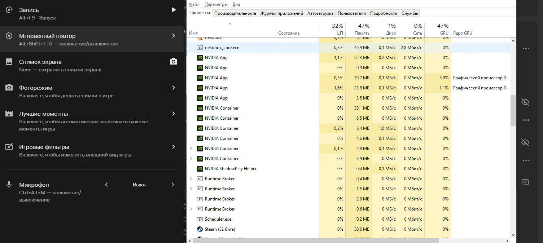543x243 pixels.
Task: Take a screenshot with the camera icon
Action: (174, 62)
